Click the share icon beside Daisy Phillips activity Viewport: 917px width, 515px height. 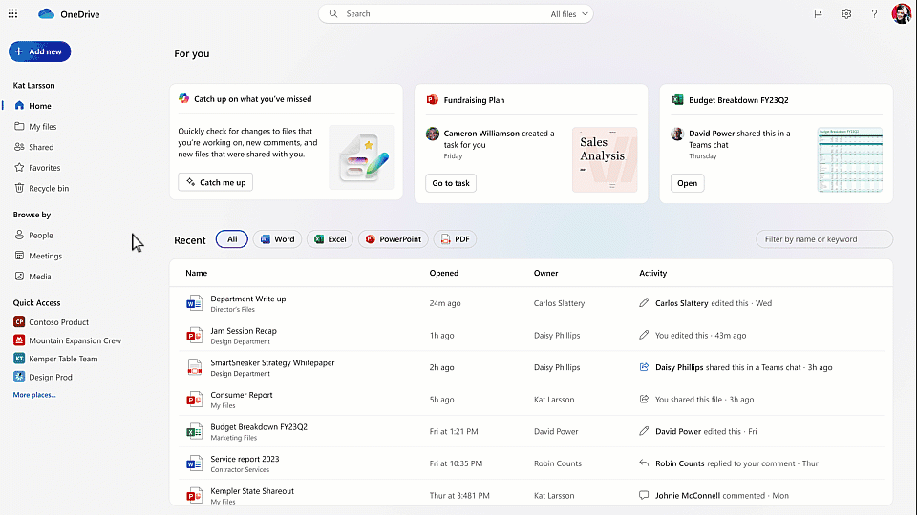click(x=644, y=366)
